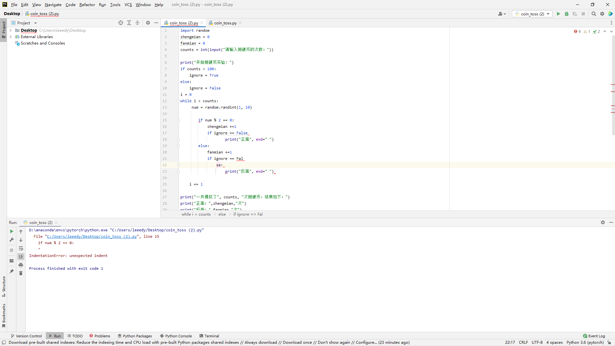Open Project panel options gear

(x=148, y=23)
